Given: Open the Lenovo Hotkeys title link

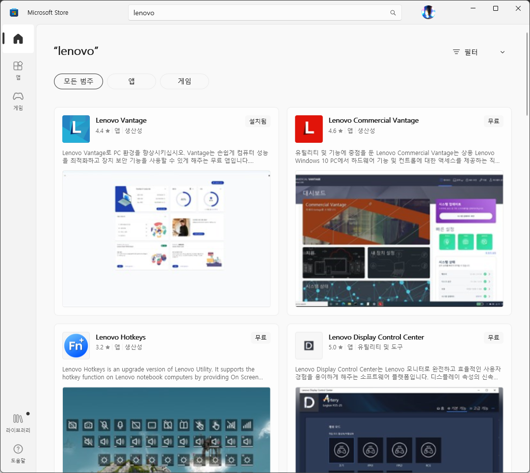Looking at the screenshot, I should [121, 337].
